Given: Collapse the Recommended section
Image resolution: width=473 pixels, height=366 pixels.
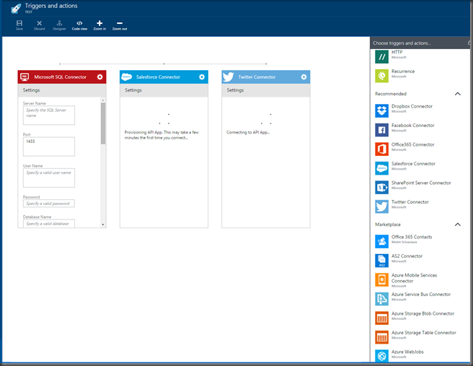Looking at the screenshot, I should point(458,94).
